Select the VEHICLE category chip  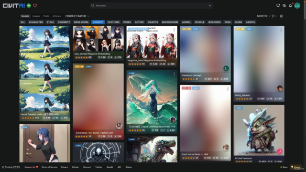pos(199,22)
